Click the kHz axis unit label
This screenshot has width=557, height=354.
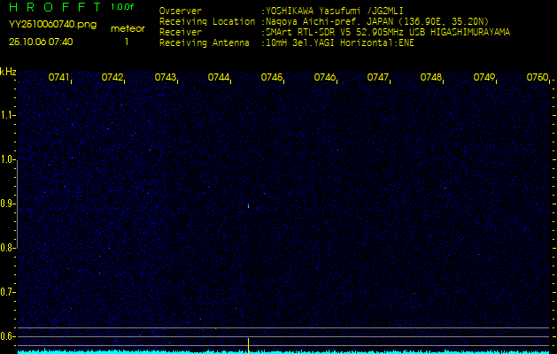pos(8,71)
